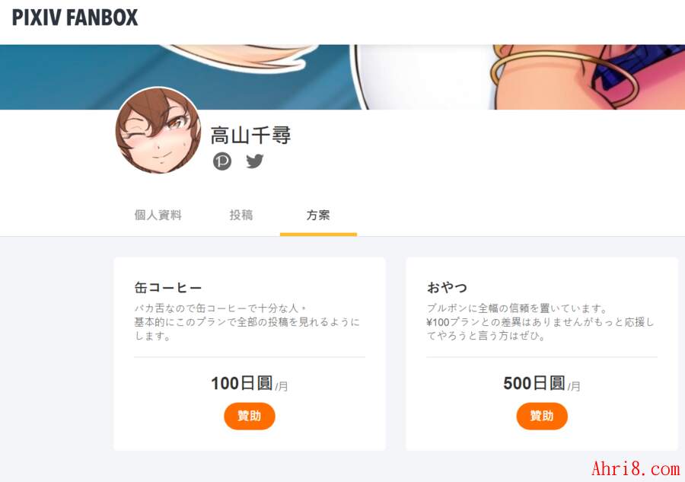Switch to the 個人資料 tab
The image size is (685, 482).
click(158, 215)
